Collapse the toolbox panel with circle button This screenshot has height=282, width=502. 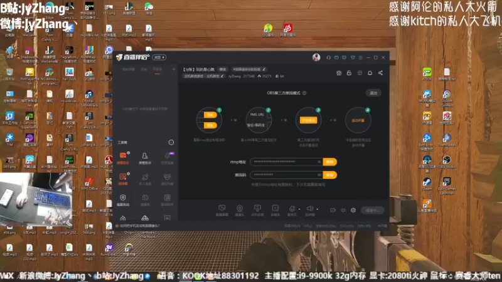pos(171,142)
